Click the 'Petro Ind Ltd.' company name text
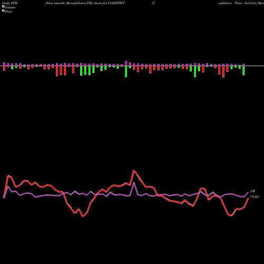264x264 pixels. 246,3
